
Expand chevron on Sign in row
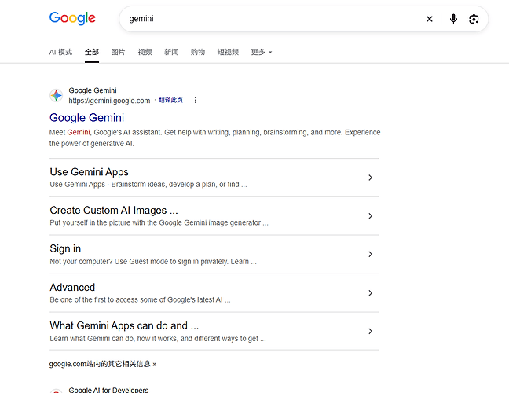(371, 255)
